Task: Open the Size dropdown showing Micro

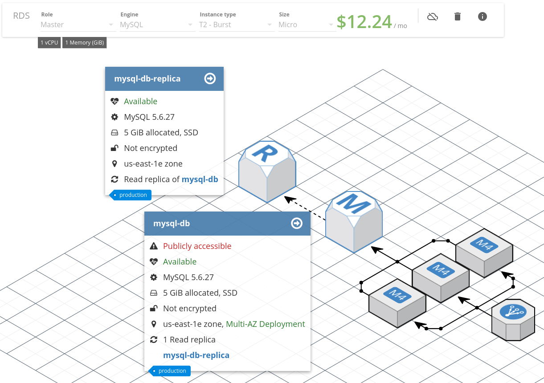Action: click(305, 24)
